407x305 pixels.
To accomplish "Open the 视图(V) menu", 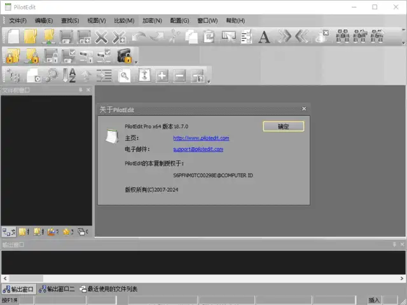I will [97, 21].
